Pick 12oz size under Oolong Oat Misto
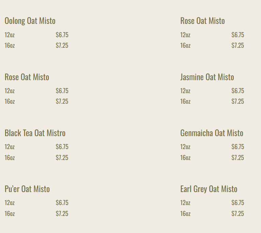This screenshot has height=233, width=261. pyautogui.click(x=10, y=35)
